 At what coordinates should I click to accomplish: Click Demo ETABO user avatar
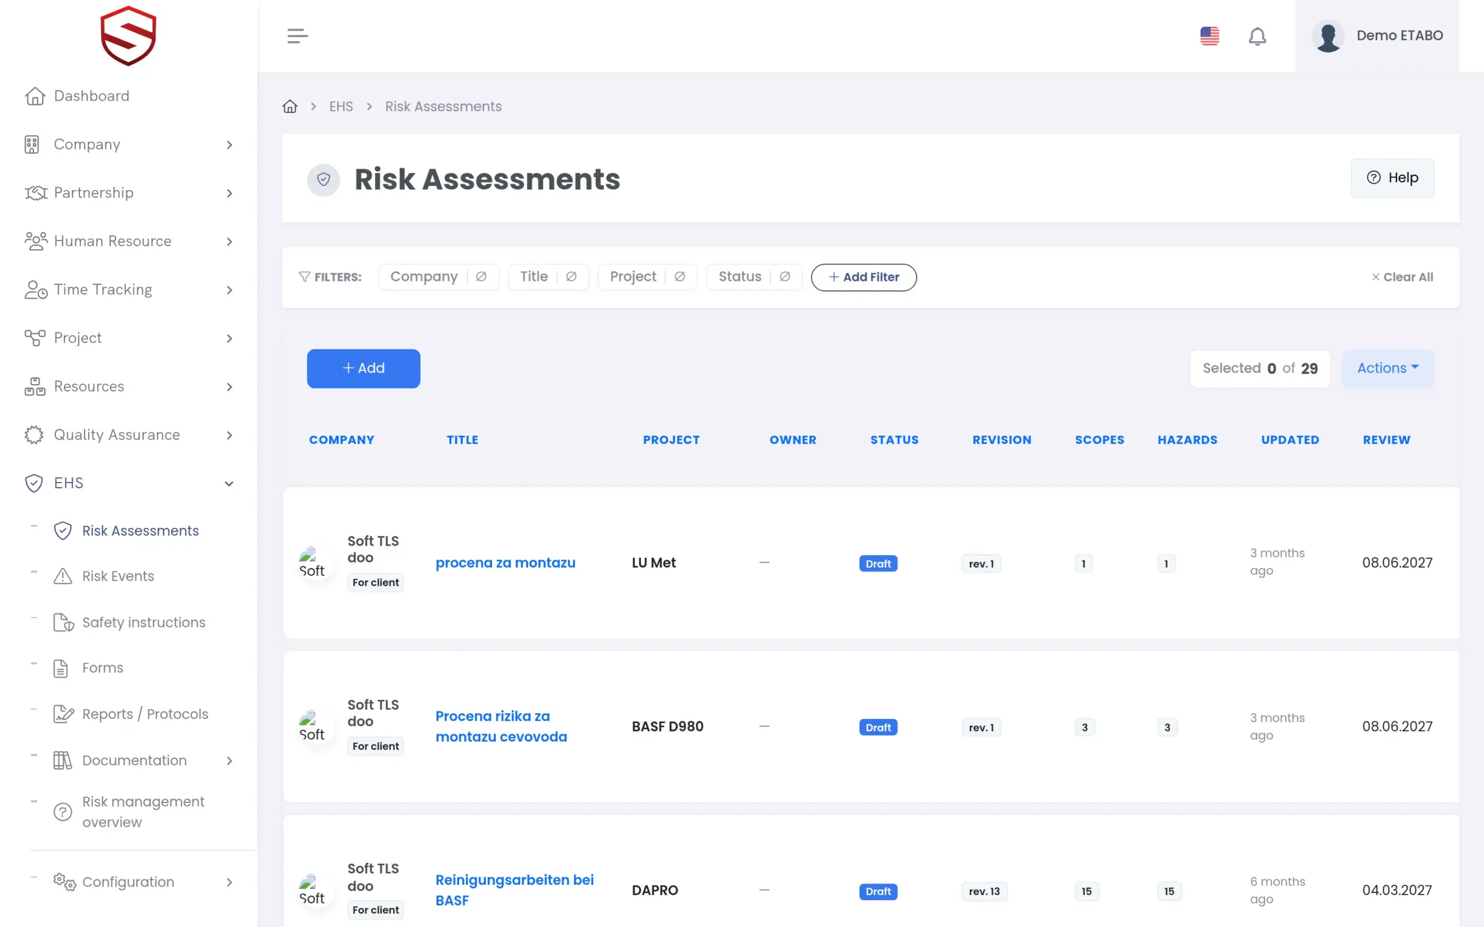click(1327, 36)
